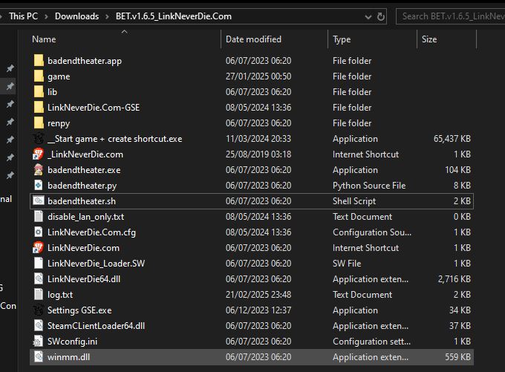Sort by Date modified column header
This screenshot has height=372, width=505.
click(x=253, y=39)
